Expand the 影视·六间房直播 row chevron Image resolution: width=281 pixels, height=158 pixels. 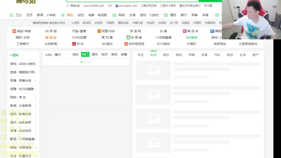(35, 139)
